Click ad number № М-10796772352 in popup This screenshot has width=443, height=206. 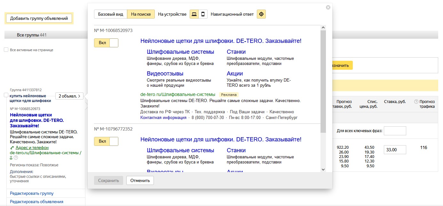click(x=113, y=129)
